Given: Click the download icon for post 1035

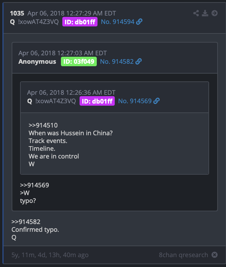Looking at the screenshot, I should click(205, 13).
